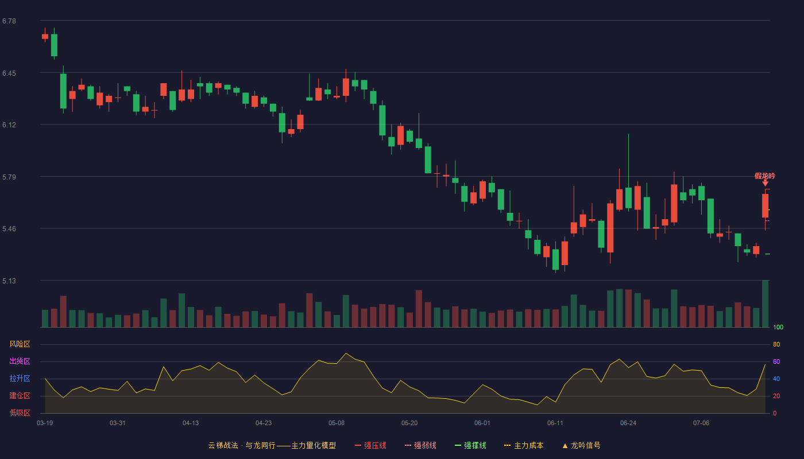Click the 5.13 price axis label

pyautogui.click(x=9, y=281)
